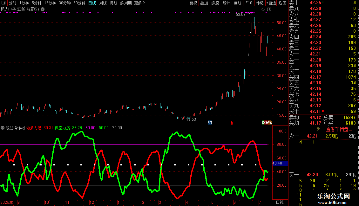Expand 更多 period options

coord(139,3)
